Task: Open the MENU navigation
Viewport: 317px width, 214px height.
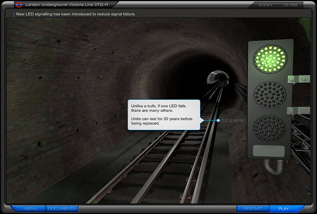Action: tap(31, 209)
